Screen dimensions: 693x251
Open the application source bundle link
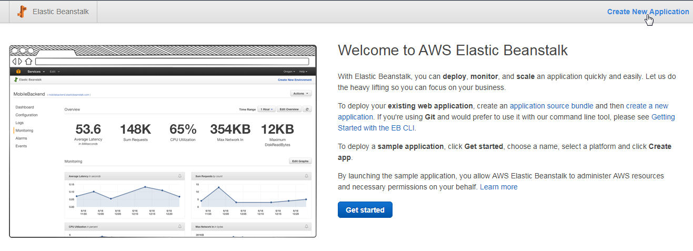[x=551, y=106]
